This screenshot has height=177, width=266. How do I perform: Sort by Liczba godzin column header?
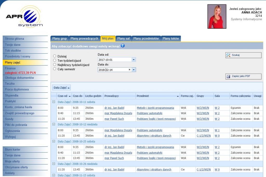[93, 96]
